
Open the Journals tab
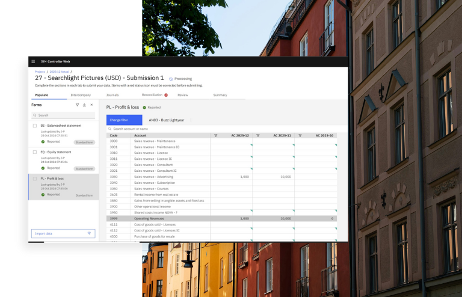point(112,95)
